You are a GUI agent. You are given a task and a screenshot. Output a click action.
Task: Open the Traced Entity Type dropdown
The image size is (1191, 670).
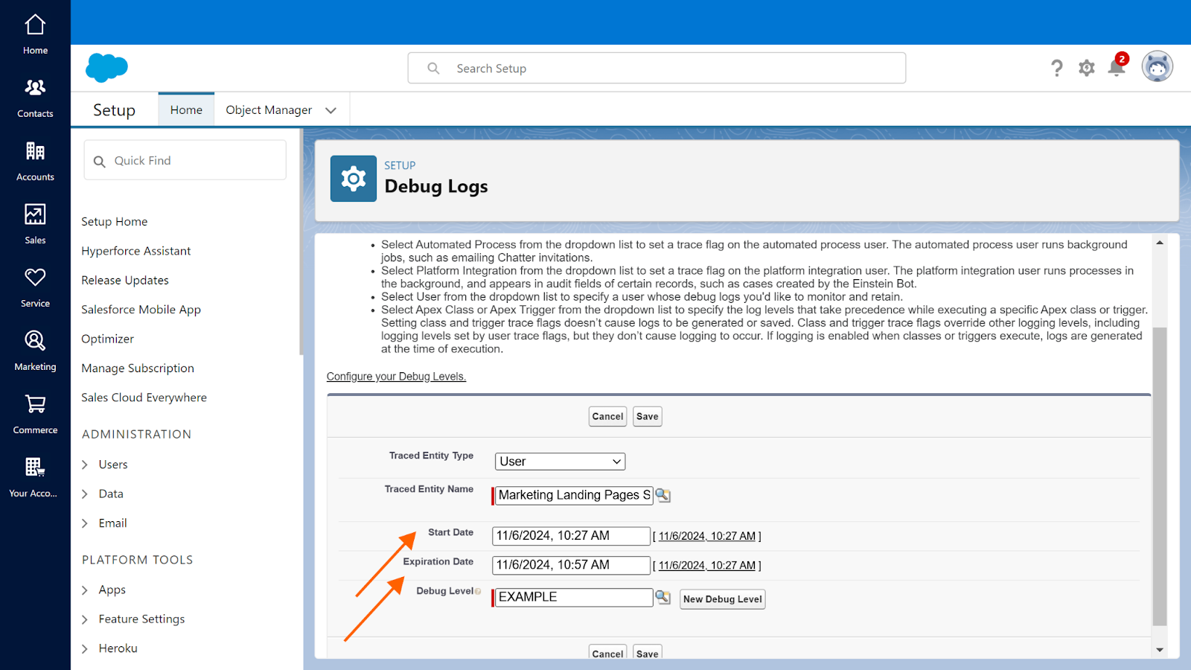pos(560,462)
